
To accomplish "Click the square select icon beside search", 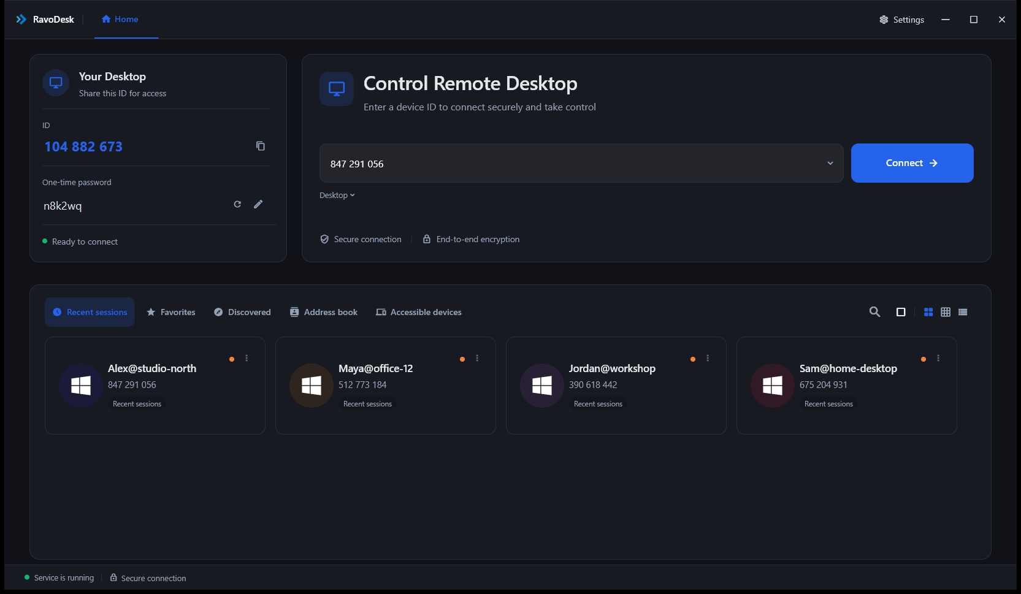I will pos(901,312).
